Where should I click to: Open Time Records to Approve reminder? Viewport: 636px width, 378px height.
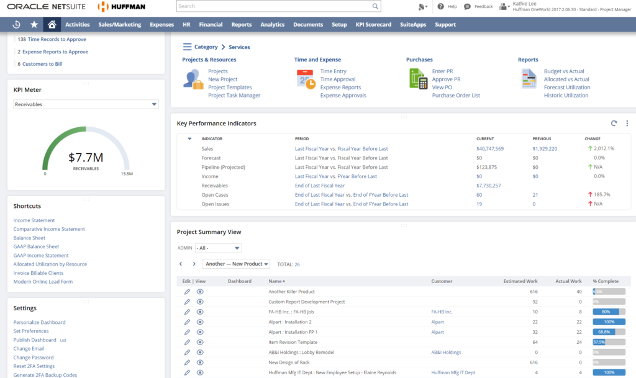tap(57, 39)
